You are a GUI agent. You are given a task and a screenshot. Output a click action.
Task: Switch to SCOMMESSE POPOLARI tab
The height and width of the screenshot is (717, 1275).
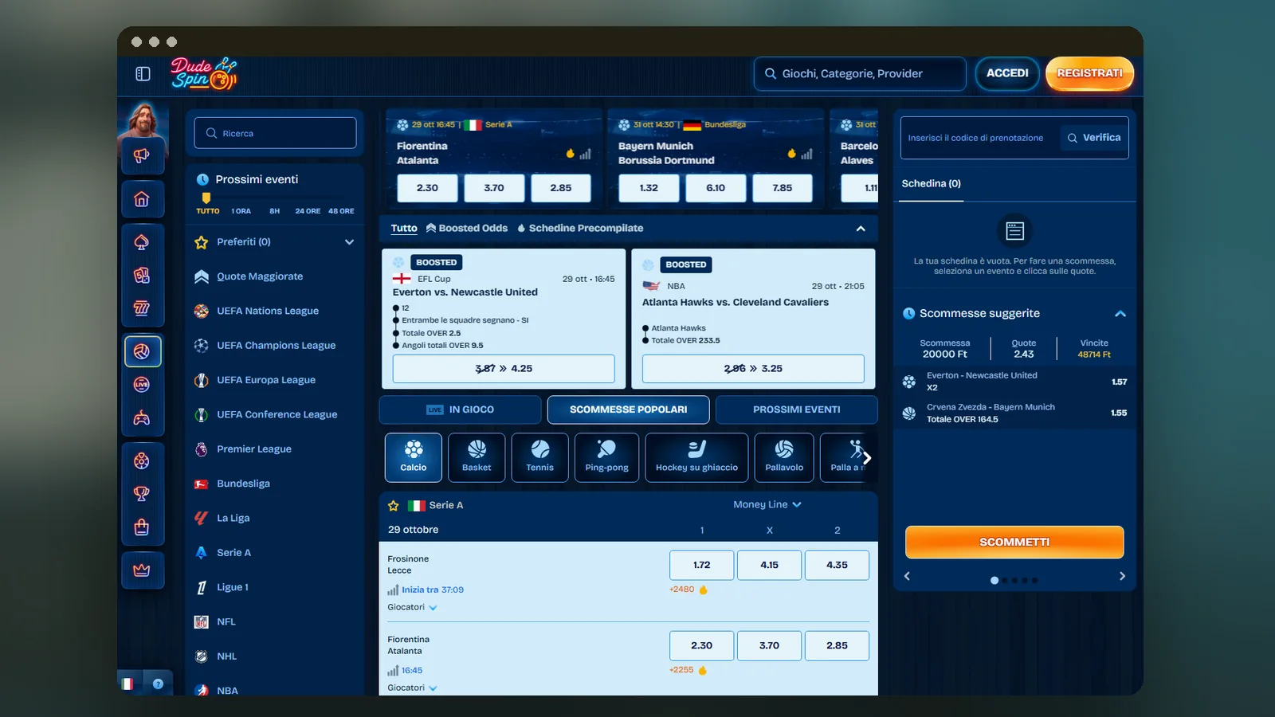pos(628,409)
